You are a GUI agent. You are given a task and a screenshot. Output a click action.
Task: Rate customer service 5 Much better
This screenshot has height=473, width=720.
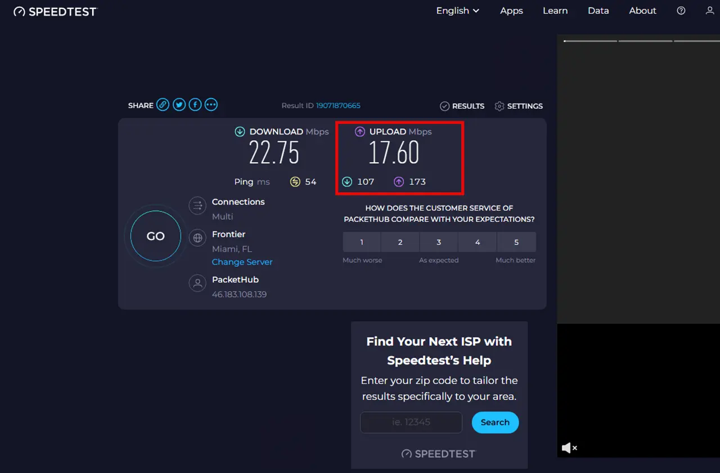[x=516, y=242]
